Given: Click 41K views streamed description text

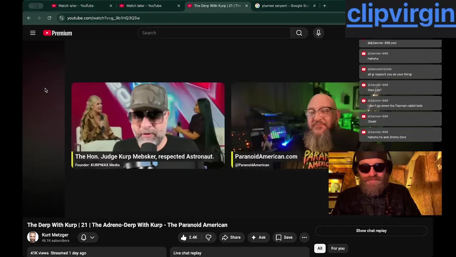Looking at the screenshot, I should 58,253.
